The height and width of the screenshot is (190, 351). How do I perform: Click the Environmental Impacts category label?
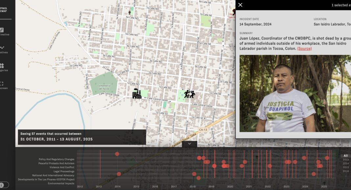(61, 183)
